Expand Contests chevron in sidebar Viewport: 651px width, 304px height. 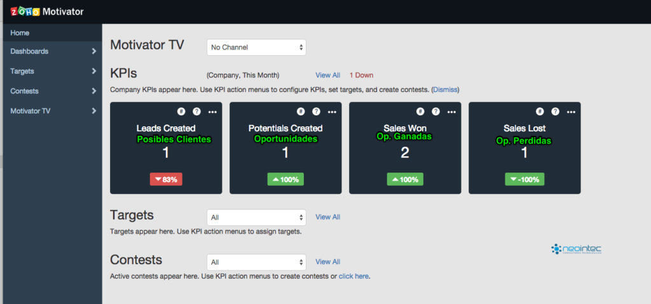pyautogui.click(x=94, y=91)
